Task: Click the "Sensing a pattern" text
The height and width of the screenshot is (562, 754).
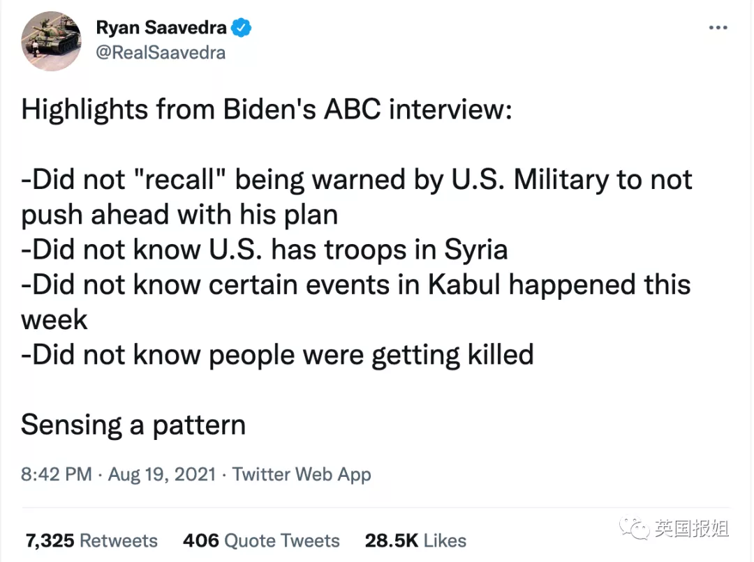Action: tap(133, 425)
